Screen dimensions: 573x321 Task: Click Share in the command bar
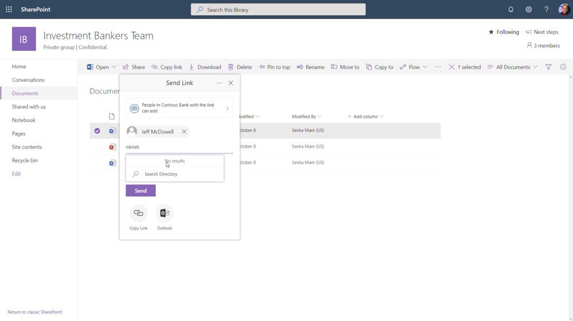coord(134,67)
